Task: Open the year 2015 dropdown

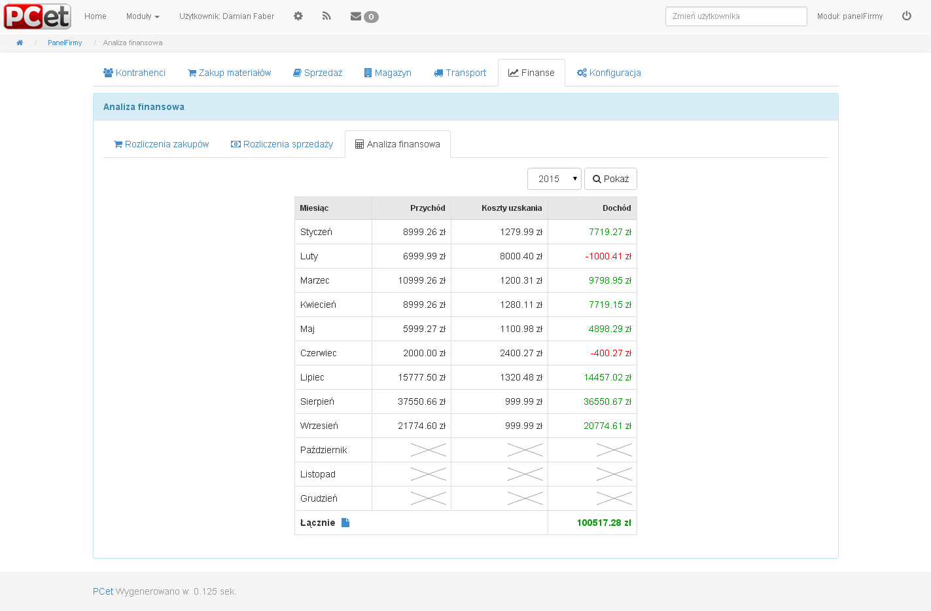Action: (x=554, y=179)
